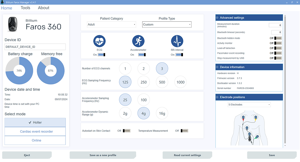
Task: Open the Patient Category dropdown
Action: click(111, 24)
